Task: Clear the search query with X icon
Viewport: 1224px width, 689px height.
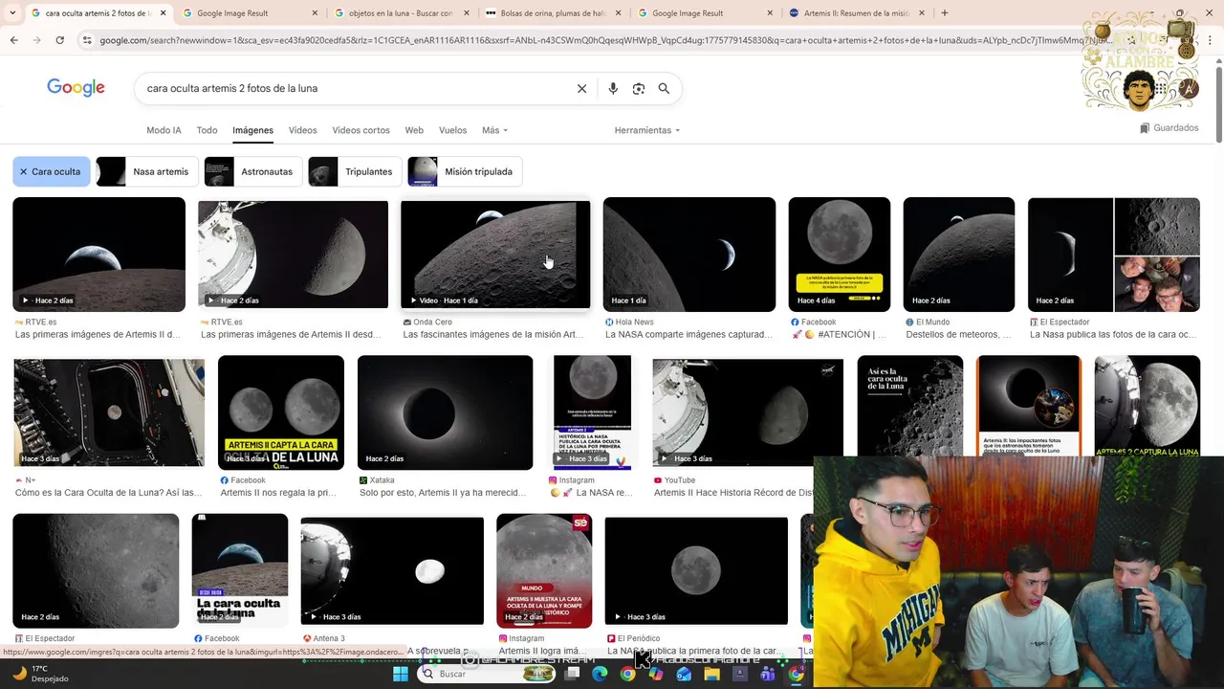Action: (x=581, y=88)
